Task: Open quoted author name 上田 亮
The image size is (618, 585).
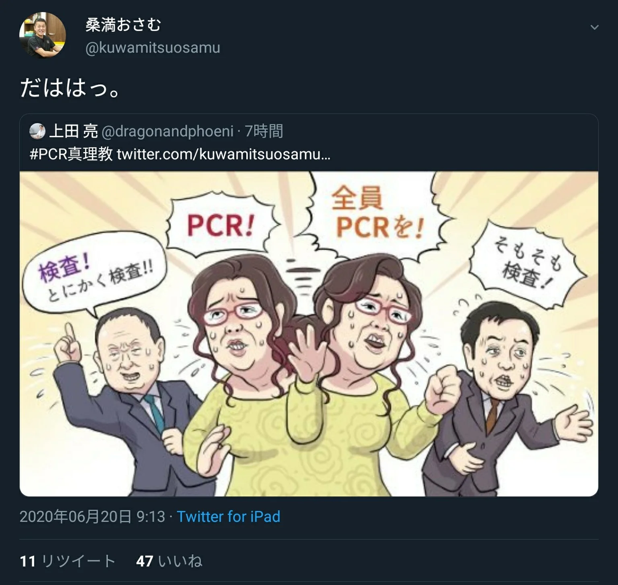Action: tap(74, 131)
